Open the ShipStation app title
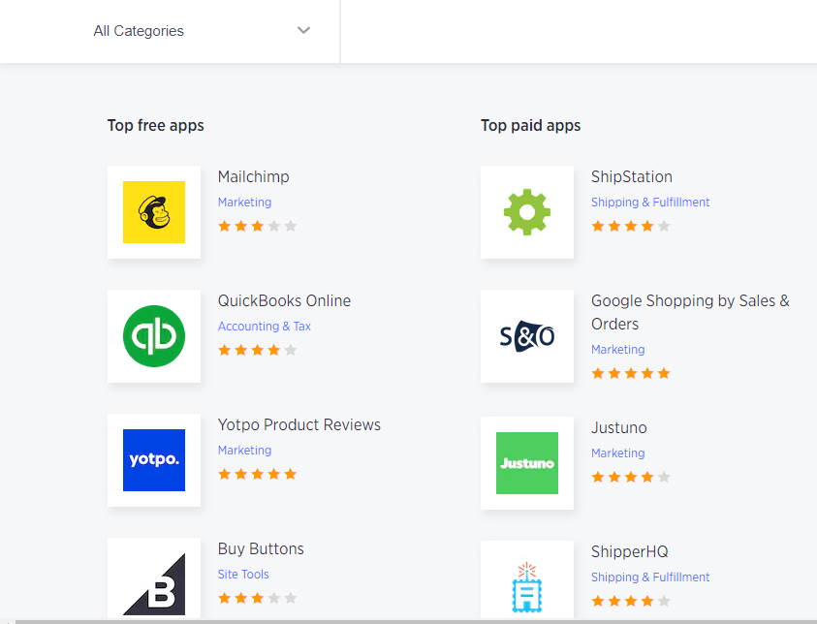This screenshot has height=624, width=817. click(632, 176)
